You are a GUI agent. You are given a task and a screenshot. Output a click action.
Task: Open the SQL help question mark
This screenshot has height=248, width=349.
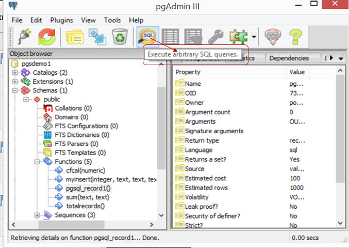[295, 37]
